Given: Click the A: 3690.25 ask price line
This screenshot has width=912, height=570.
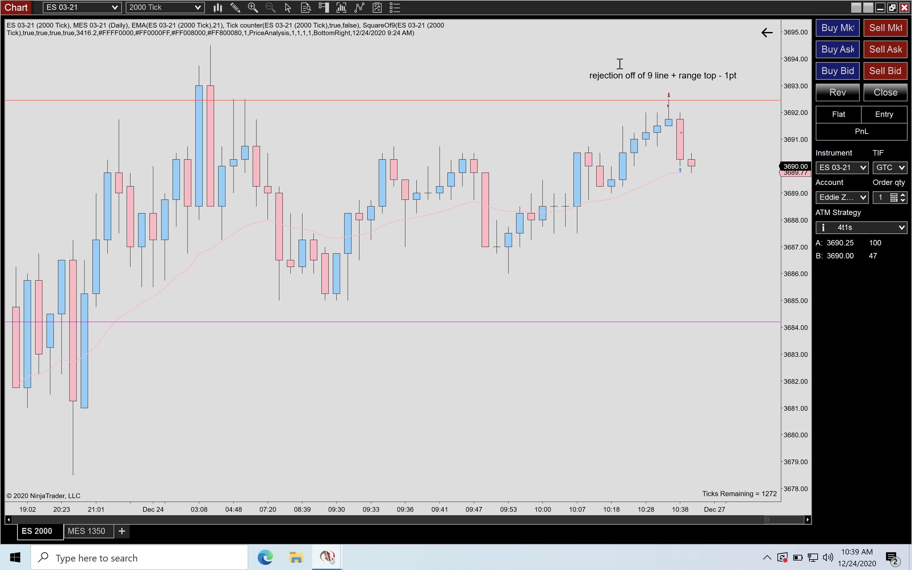Looking at the screenshot, I should 848,243.
